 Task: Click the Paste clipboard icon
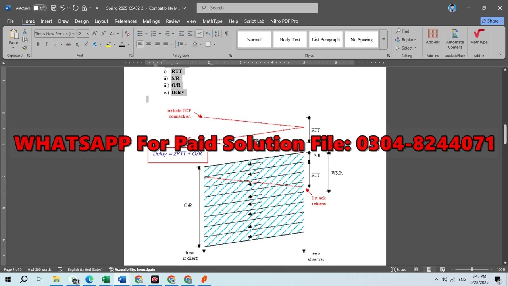pos(13,35)
